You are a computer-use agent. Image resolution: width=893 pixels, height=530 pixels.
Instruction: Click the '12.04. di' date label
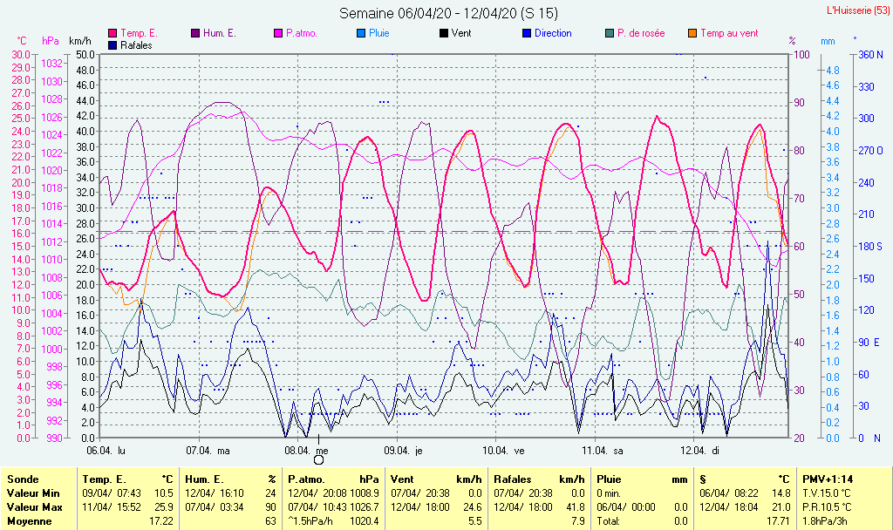click(x=700, y=451)
